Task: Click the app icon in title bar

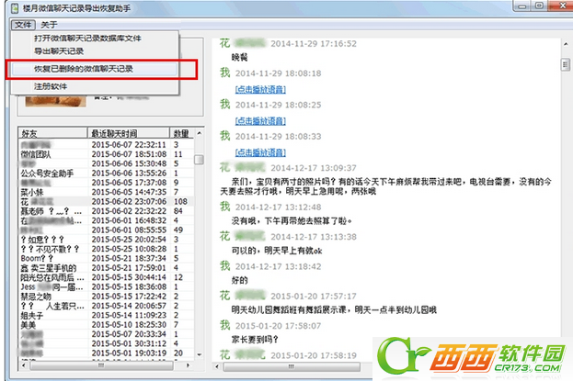Action: click(x=15, y=7)
